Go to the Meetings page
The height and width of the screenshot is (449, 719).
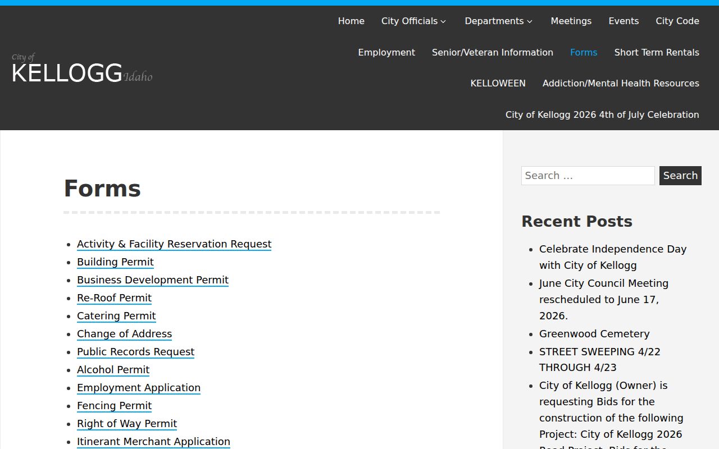tap(571, 21)
